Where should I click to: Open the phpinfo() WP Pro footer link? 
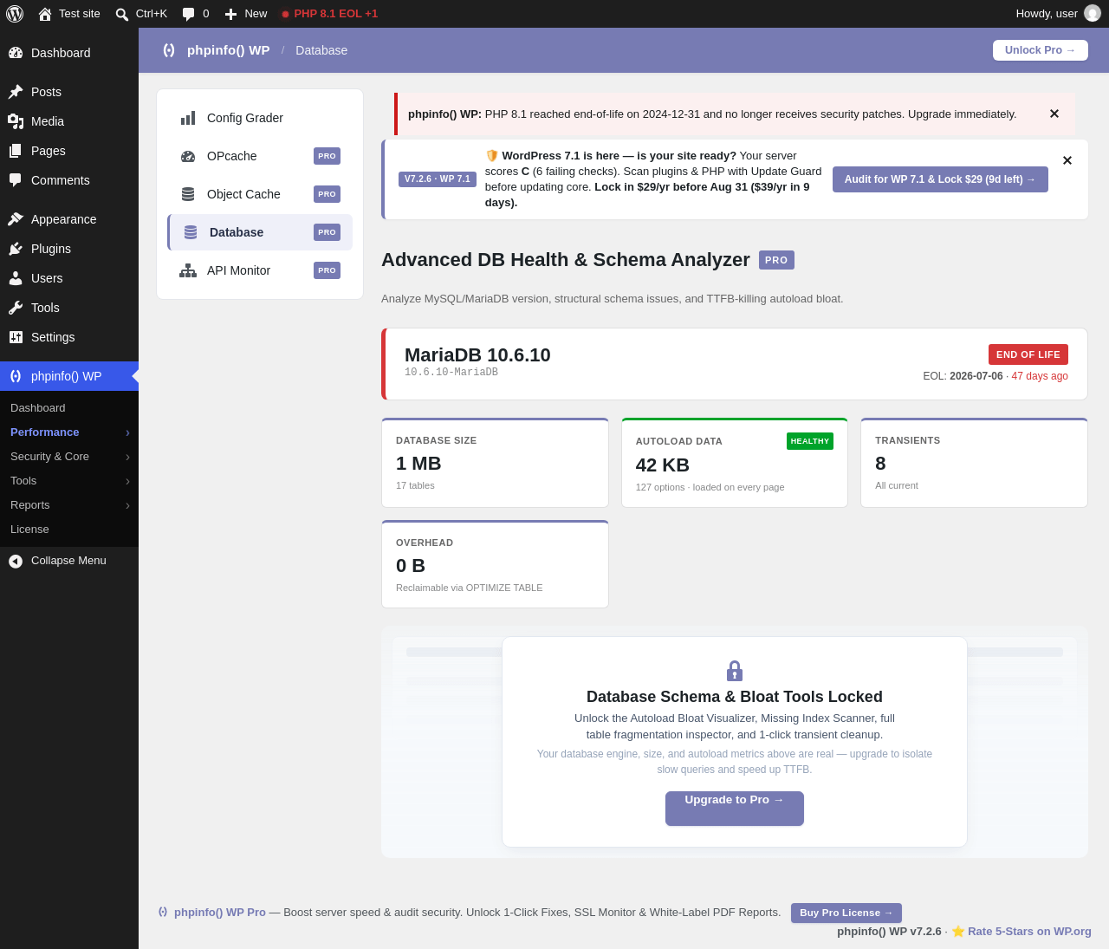(x=220, y=913)
